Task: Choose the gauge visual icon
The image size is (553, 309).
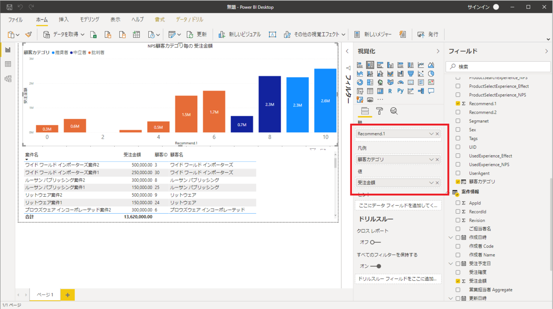Action: [x=400, y=82]
